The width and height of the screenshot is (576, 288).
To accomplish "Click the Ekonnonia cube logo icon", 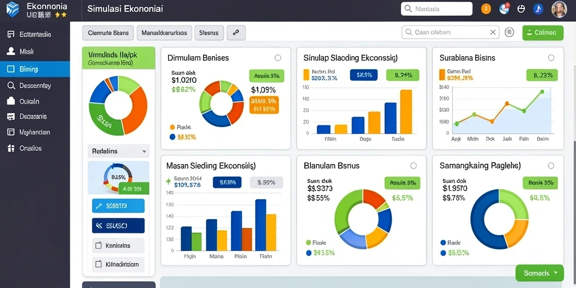I will point(12,10).
